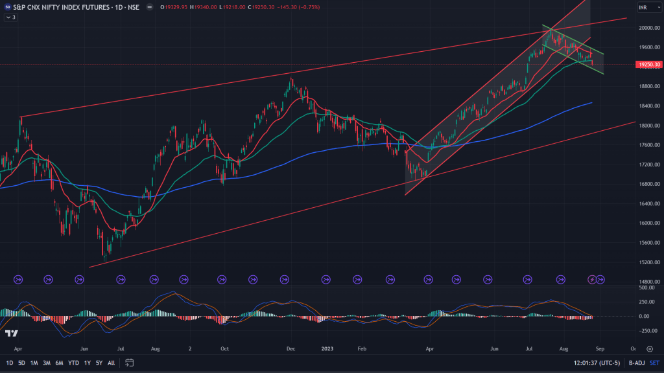Expand the collapsed indicators legend showing 3
This screenshot has height=373, width=664.
(10, 17)
